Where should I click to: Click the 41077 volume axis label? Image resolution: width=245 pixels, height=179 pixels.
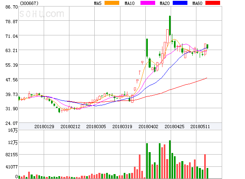(11, 167)
